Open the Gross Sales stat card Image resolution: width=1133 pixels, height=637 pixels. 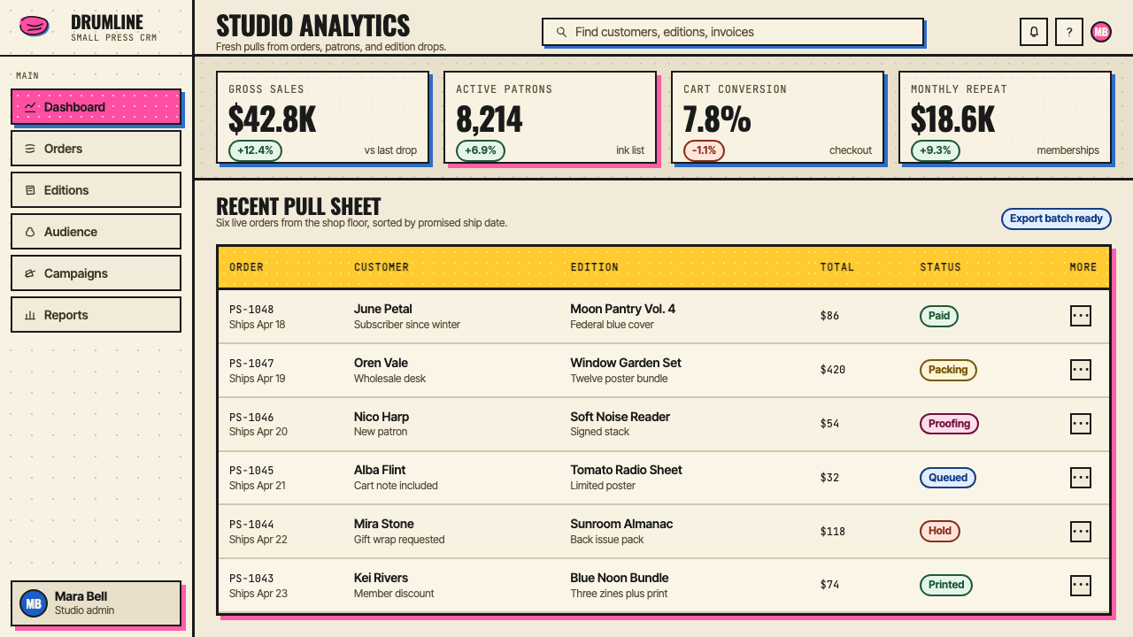(x=323, y=118)
